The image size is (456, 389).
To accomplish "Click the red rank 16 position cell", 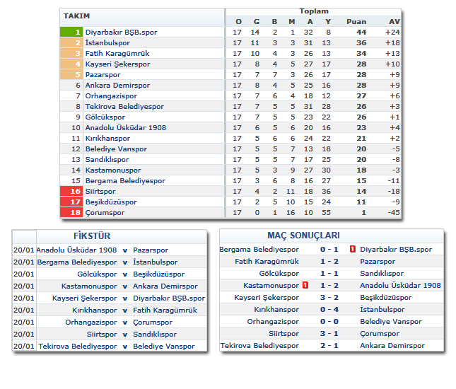I will click(x=71, y=191).
